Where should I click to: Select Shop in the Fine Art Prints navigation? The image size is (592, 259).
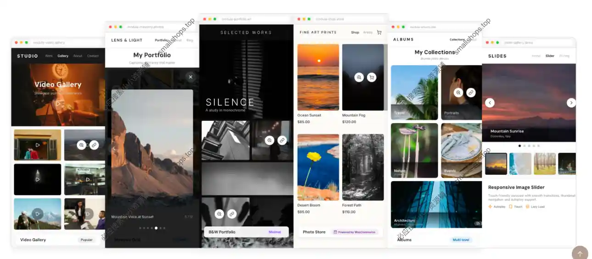[x=355, y=32]
